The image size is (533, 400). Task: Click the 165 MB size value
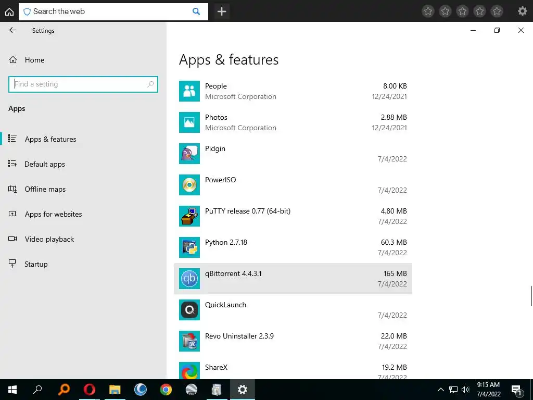coord(395,274)
